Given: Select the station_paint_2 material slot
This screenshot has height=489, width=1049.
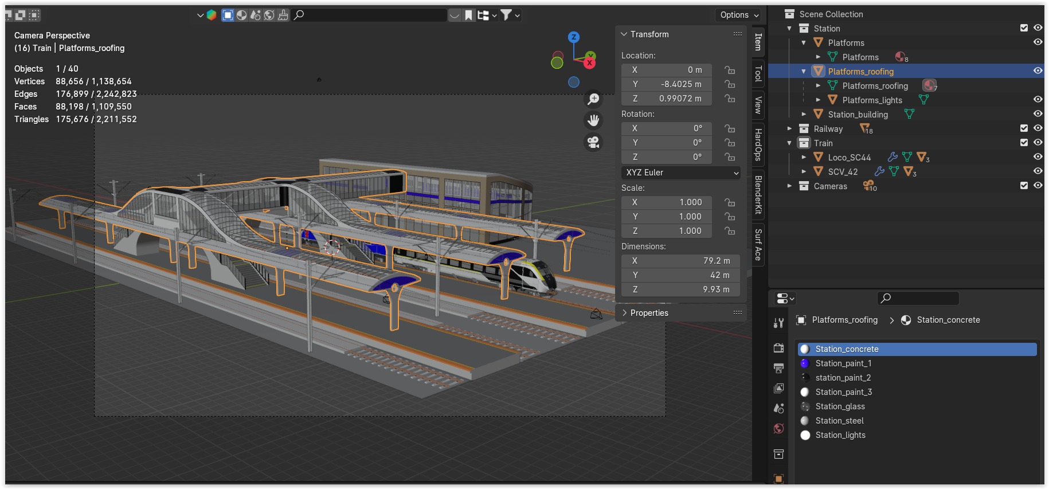Looking at the screenshot, I should (917, 378).
